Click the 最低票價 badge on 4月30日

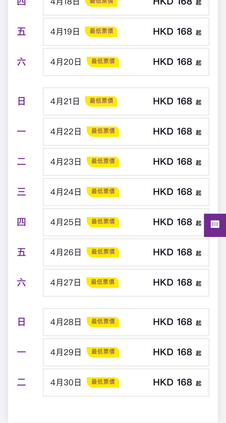point(103,382)
